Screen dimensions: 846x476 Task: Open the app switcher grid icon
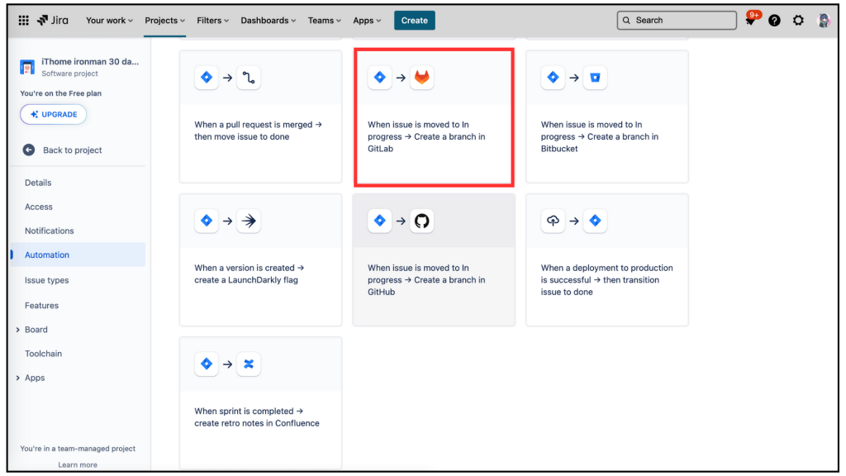23,21
